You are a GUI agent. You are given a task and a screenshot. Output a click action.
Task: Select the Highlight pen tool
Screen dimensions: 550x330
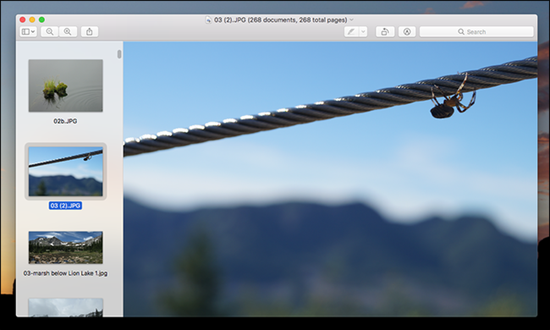[351, 32]
